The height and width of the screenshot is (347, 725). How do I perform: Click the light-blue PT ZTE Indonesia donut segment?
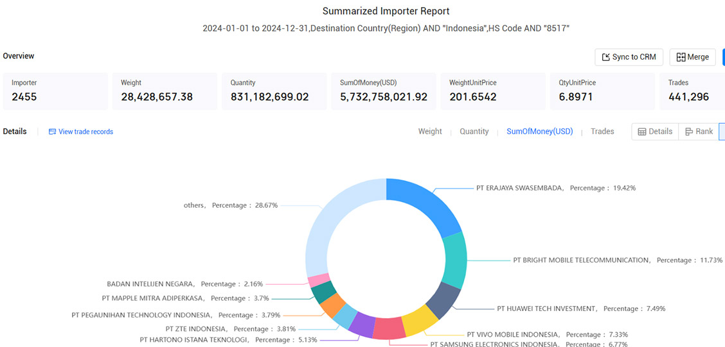click(x=345, y=315)
